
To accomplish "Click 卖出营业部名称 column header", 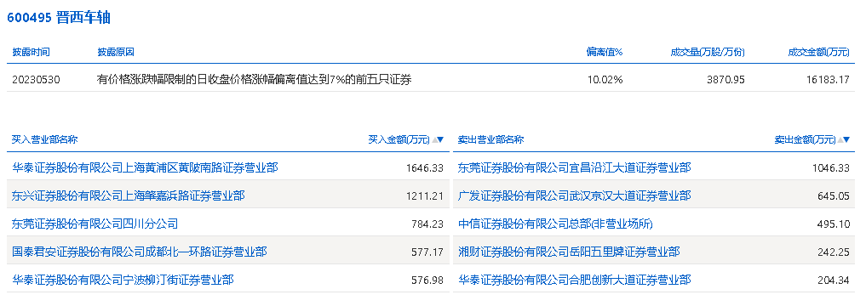I will coord(491,140).
